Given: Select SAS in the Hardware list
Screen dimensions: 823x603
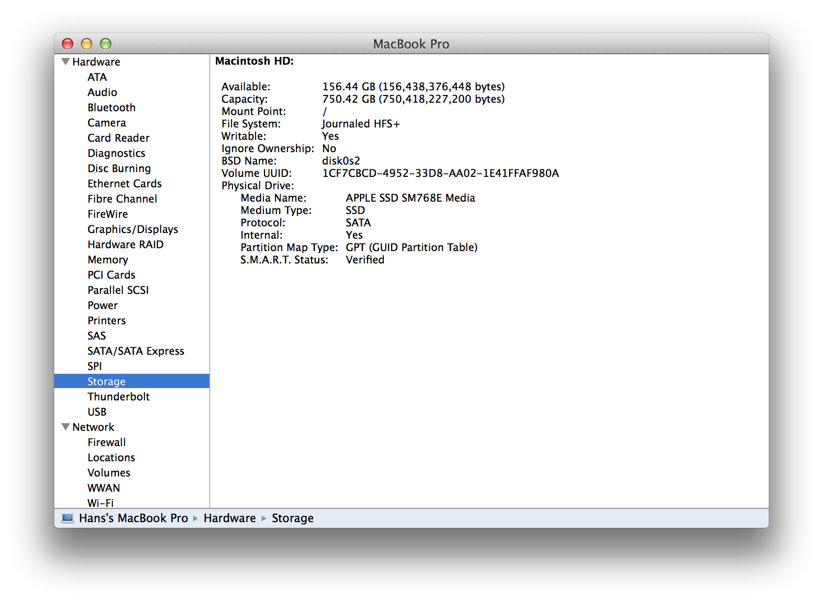Looking at the screenshot, I should coord(97,336).
